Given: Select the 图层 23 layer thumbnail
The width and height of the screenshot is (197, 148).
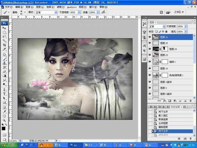Looking at the screenshot, I should point(155,55).
